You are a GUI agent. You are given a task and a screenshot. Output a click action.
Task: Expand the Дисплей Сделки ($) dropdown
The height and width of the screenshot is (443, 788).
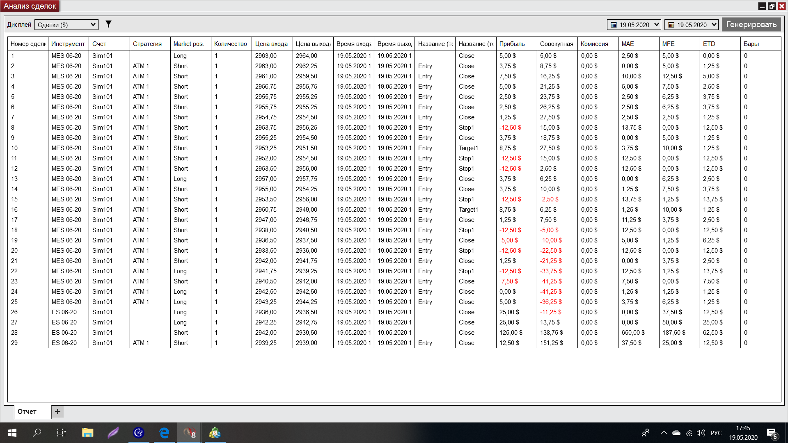[x=93, y=25]
